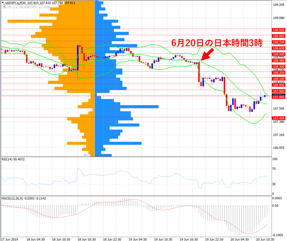287x241 pixels.
Task: Click the 18 Jun 16:30 time axis label
Action: 87,240
